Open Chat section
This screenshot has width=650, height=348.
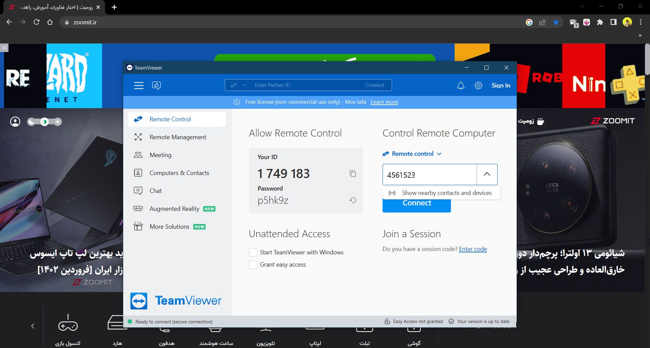177,191
